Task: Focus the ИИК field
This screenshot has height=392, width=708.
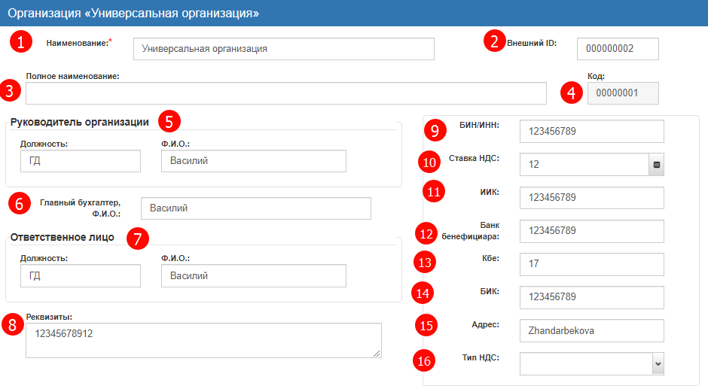Action: [591, 198]
